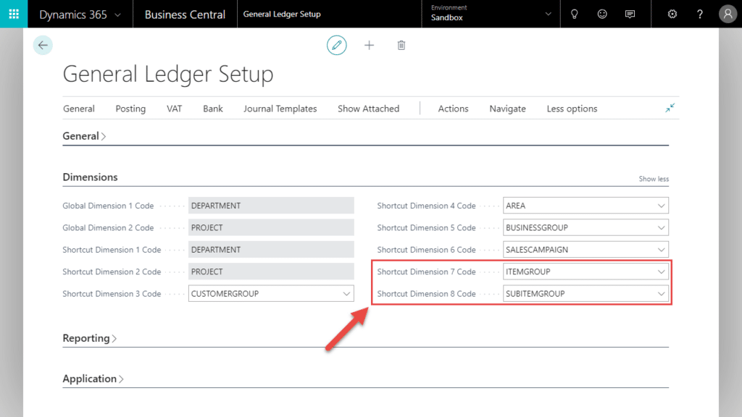Open the feedback smiley icon
Image resolution: width=742 pixels, height=417 pixels.
pos(602,14)
